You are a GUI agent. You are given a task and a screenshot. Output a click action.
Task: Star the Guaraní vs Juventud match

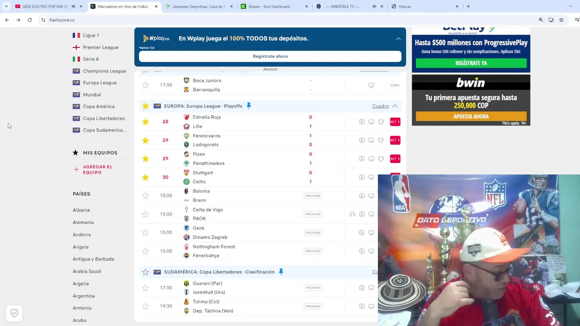click(x=145, y=288)
